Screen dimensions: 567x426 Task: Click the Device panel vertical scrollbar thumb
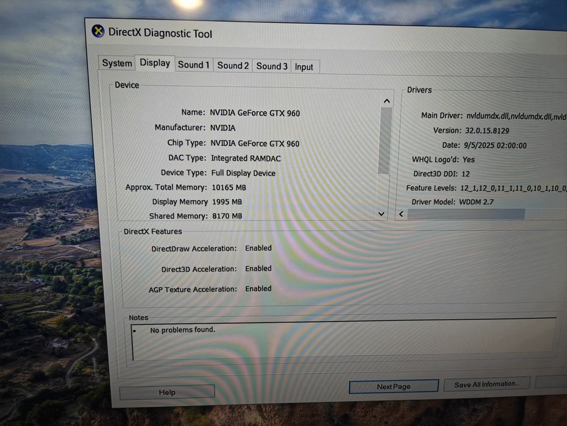385,140
